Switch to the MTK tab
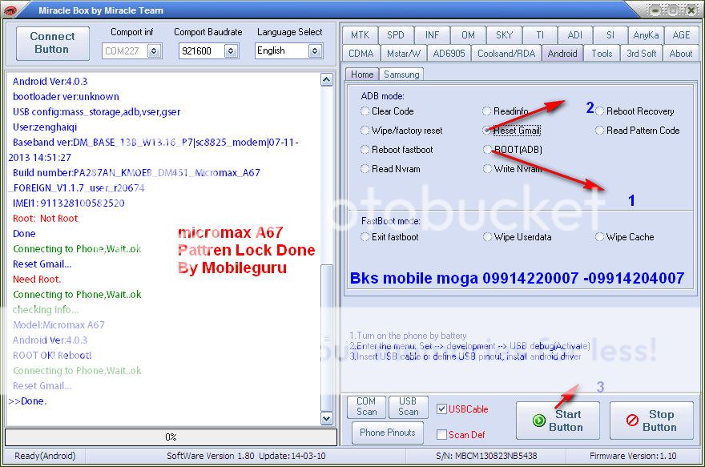705x467 pixels. [360, 35]
